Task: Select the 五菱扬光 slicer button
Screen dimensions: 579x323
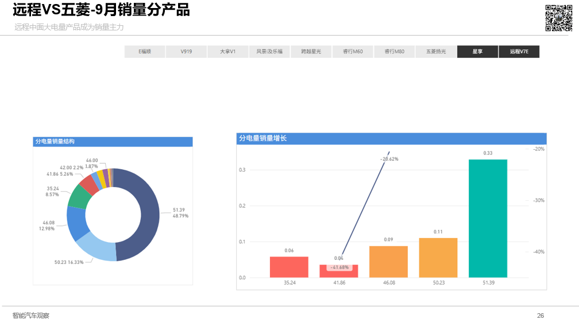Action: 436,52
